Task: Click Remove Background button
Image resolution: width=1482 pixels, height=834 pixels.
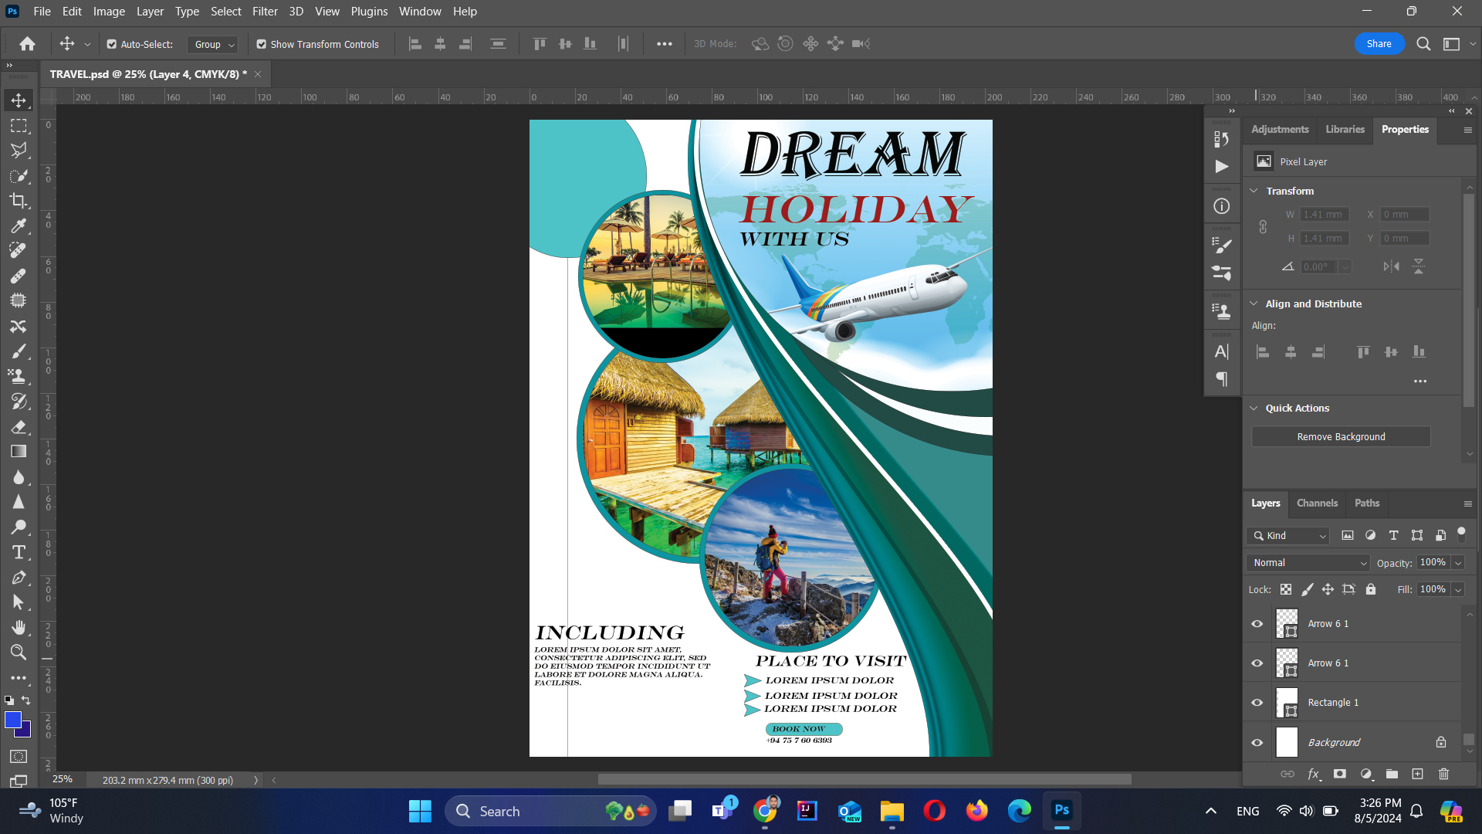Action: (1341, 437)
